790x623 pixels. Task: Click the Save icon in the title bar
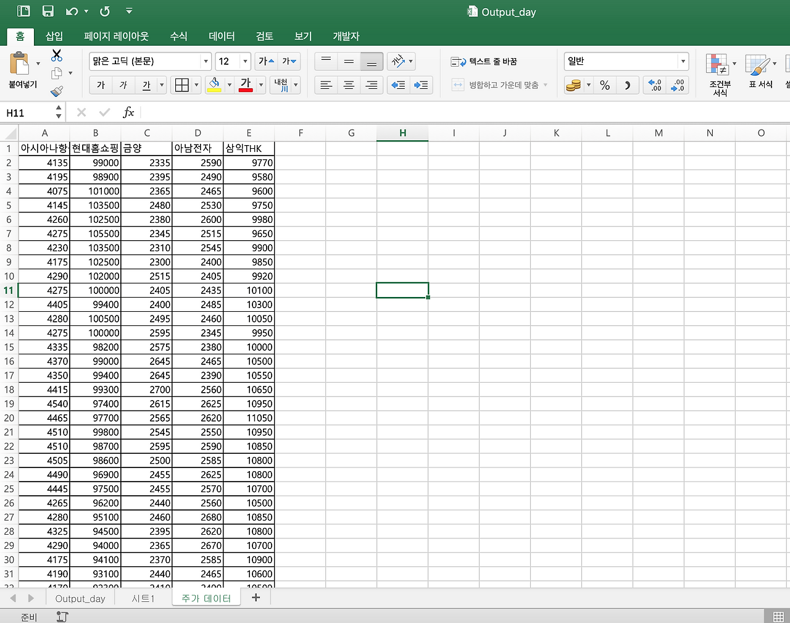(x=48, y=11)
